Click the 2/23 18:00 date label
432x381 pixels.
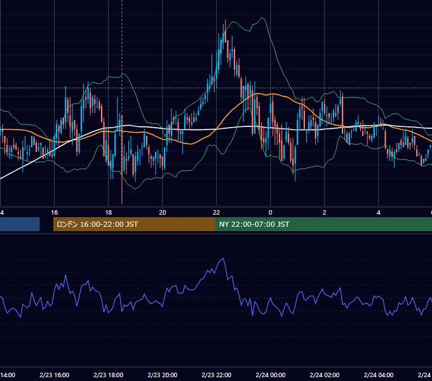(x=108, y=375)
